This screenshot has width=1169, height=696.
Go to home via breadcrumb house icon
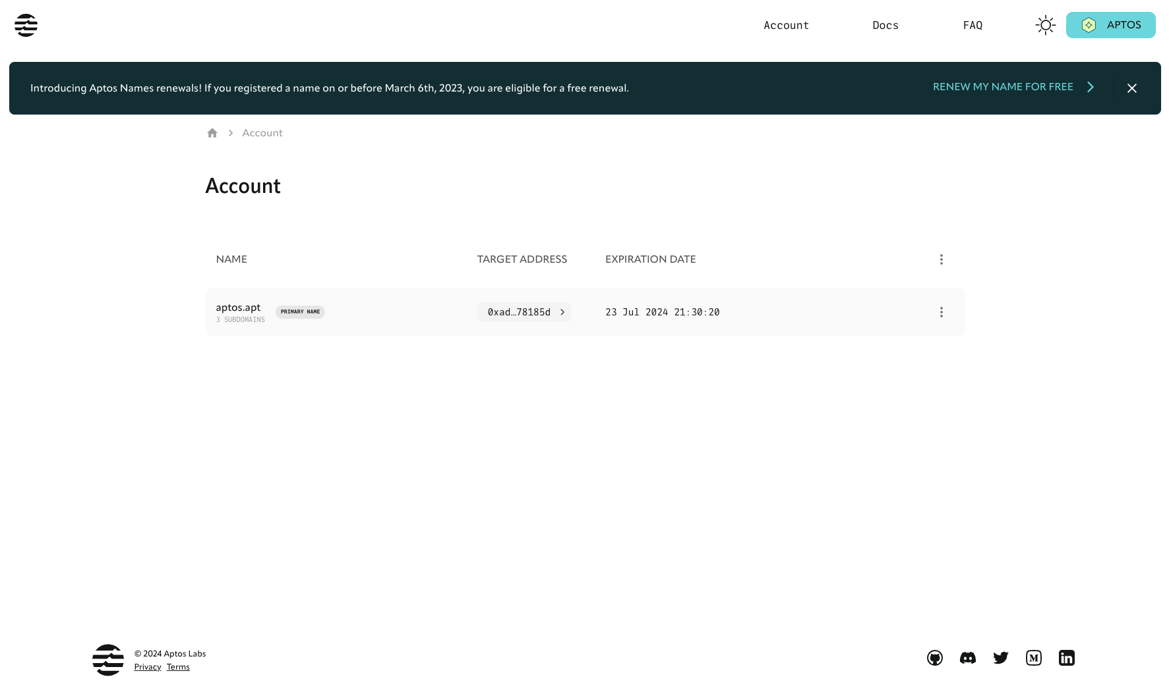(212, 133)
